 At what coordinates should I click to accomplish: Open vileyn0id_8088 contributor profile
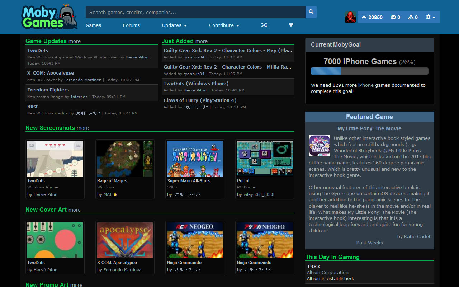(259, 194)
